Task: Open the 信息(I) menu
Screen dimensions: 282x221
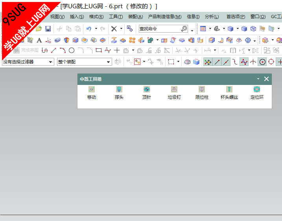Action: (x=193, y=17)
